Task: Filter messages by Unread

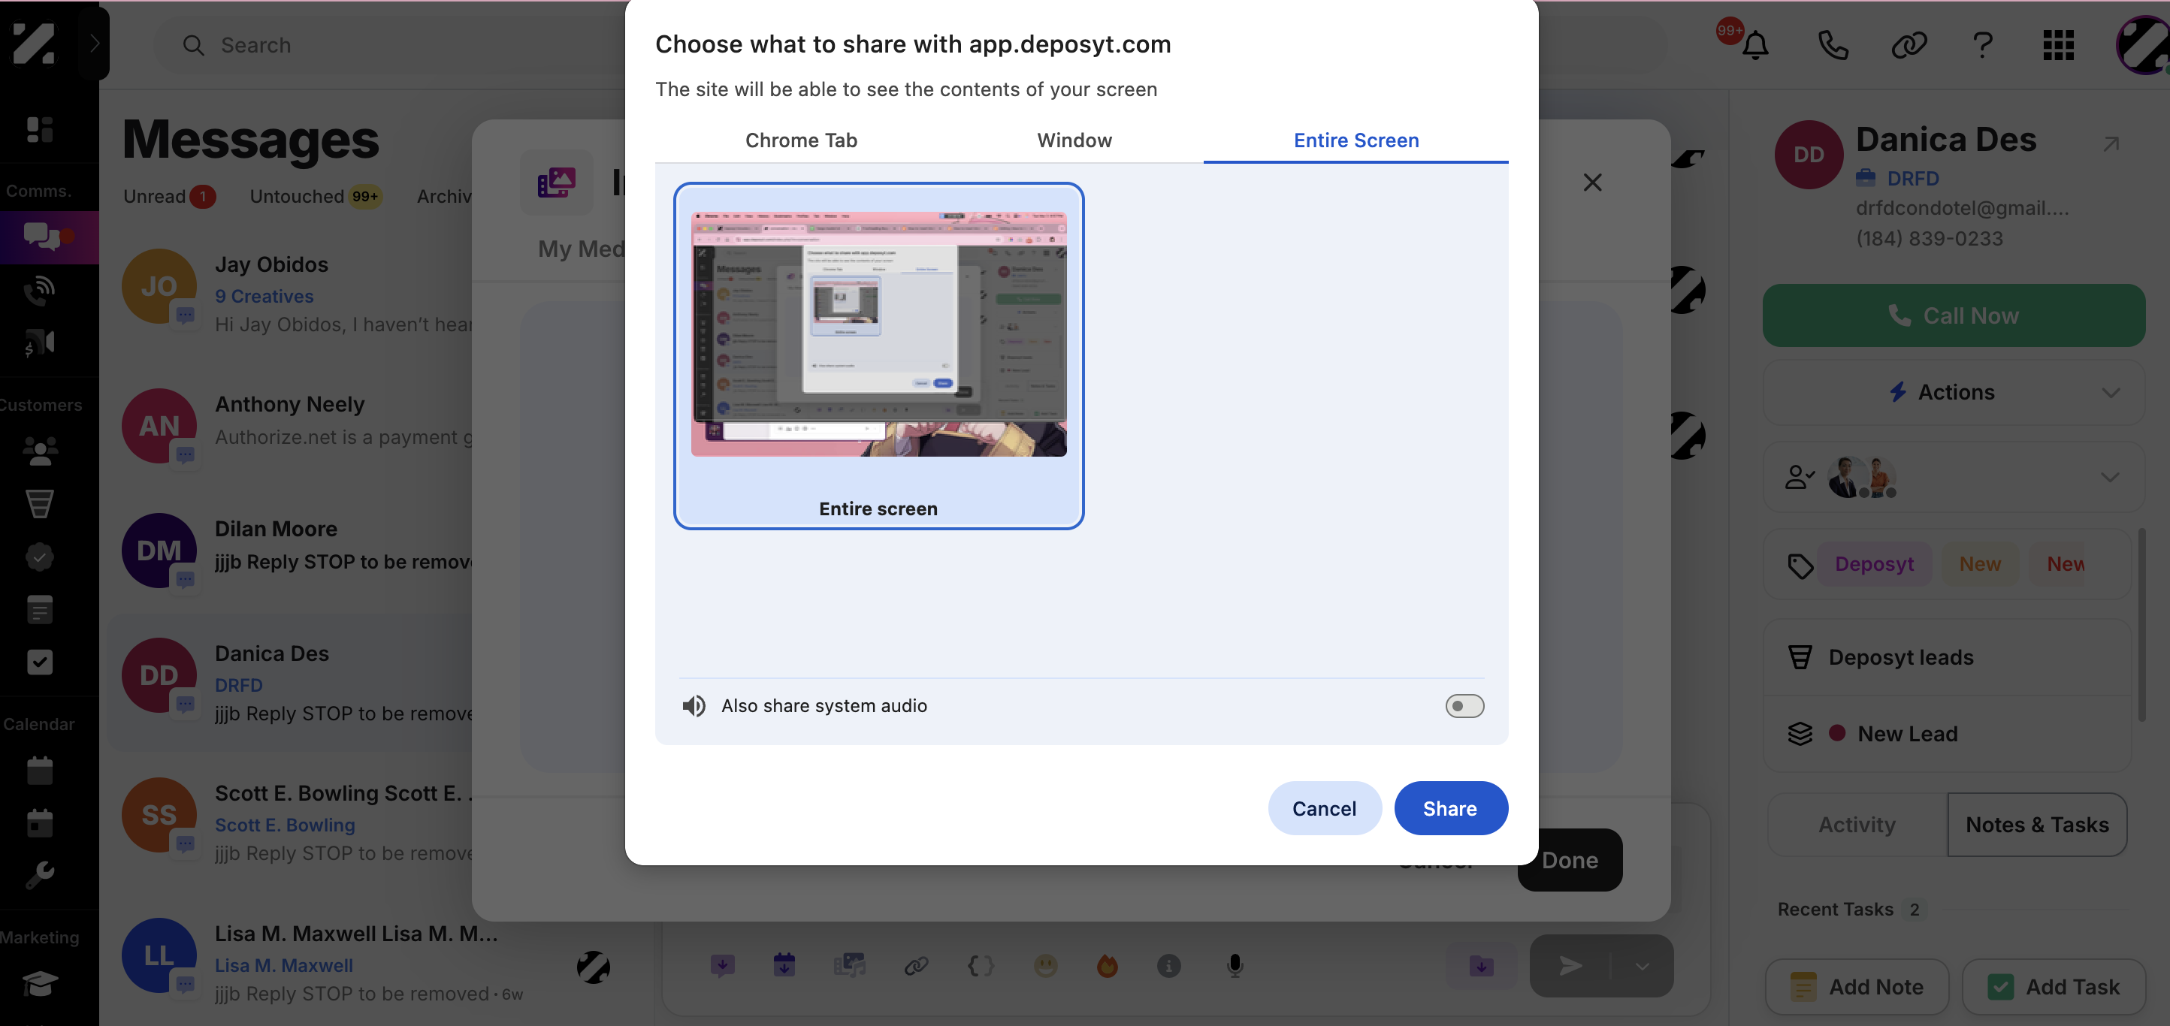Action: pos(168,196)
